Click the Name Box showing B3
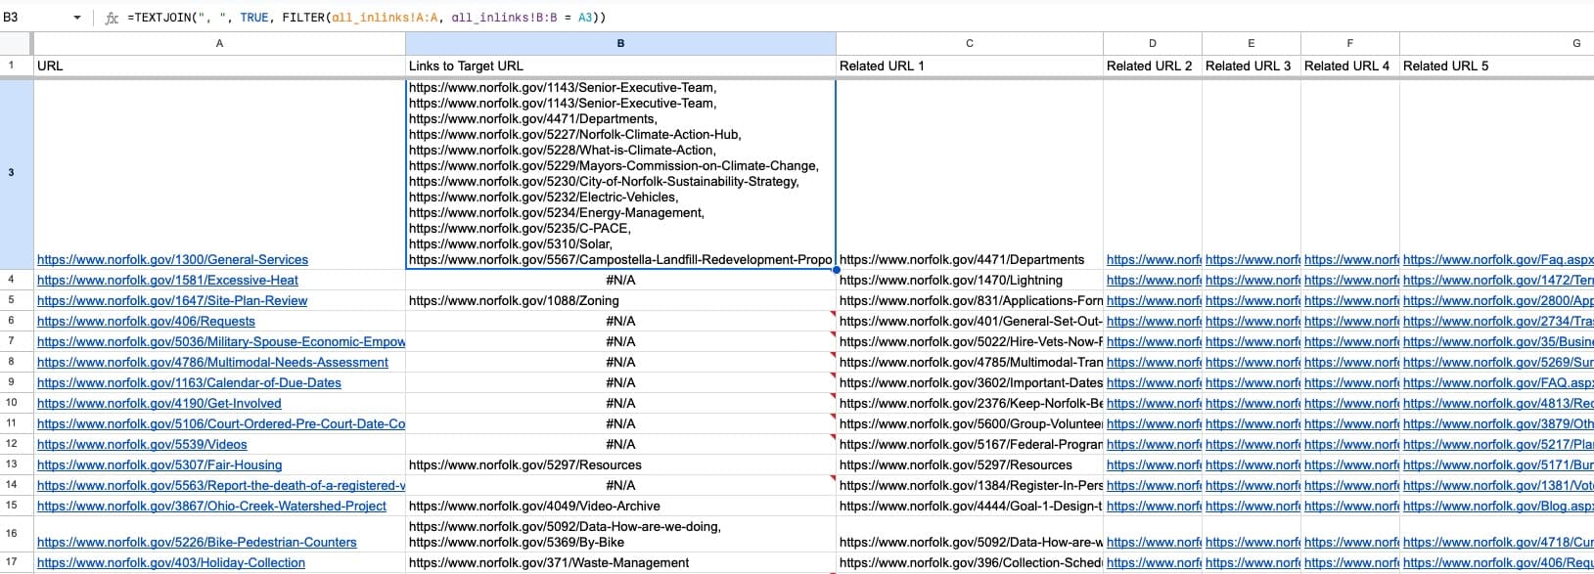This screenshot has width=1594, height=574. (x=34, y=18)
